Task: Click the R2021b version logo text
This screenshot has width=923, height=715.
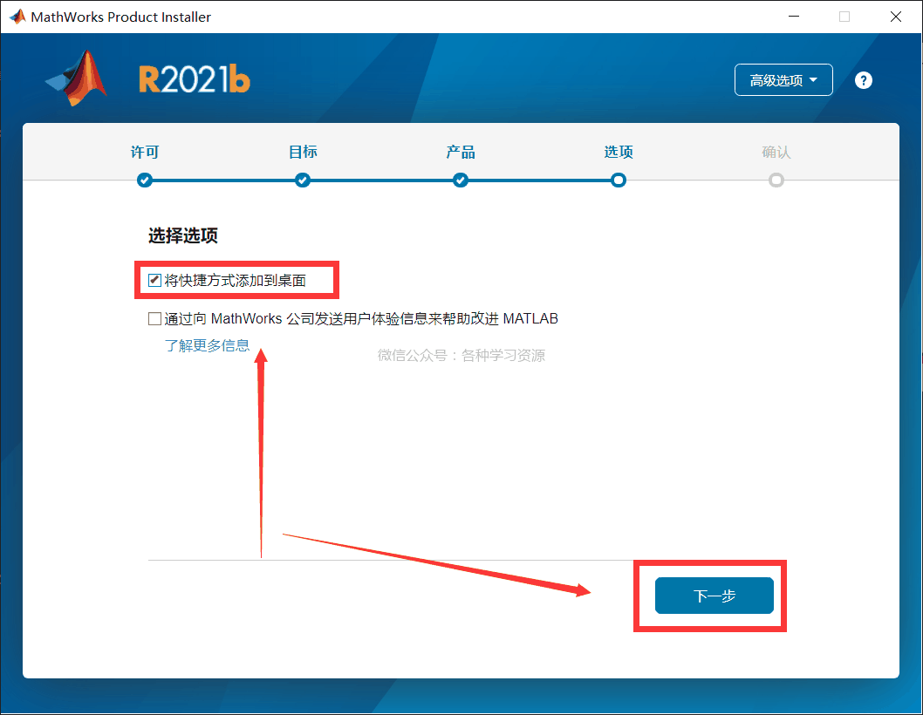Action: 194,80
